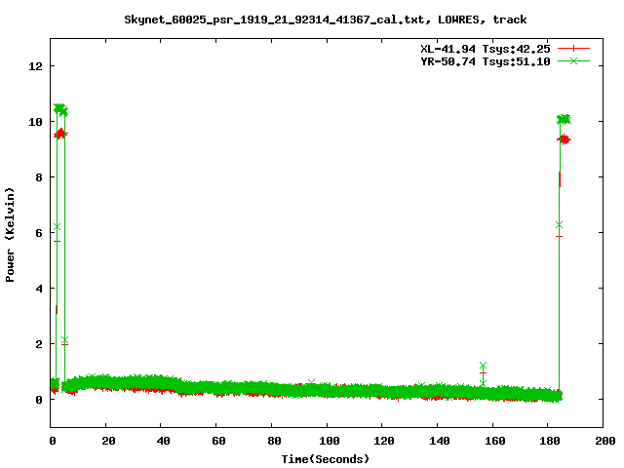Click x-axis tick label 120
The image size is (624, 468).
(x=384, y=441)
